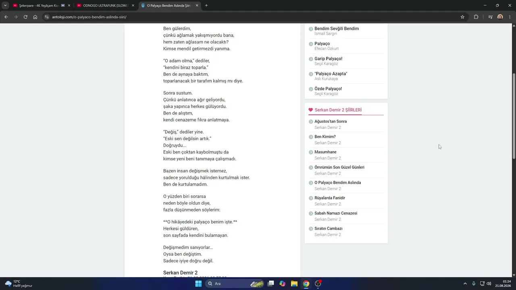Open the Windows Start menu
516x290 pixels.
click(198, 284)
